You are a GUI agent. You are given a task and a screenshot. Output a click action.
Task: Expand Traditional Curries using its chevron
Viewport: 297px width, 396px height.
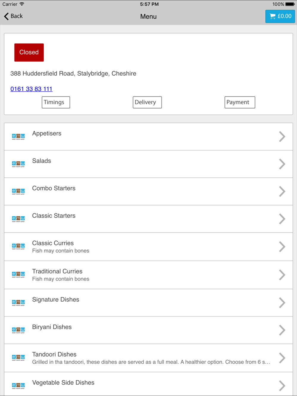[282, 275]
